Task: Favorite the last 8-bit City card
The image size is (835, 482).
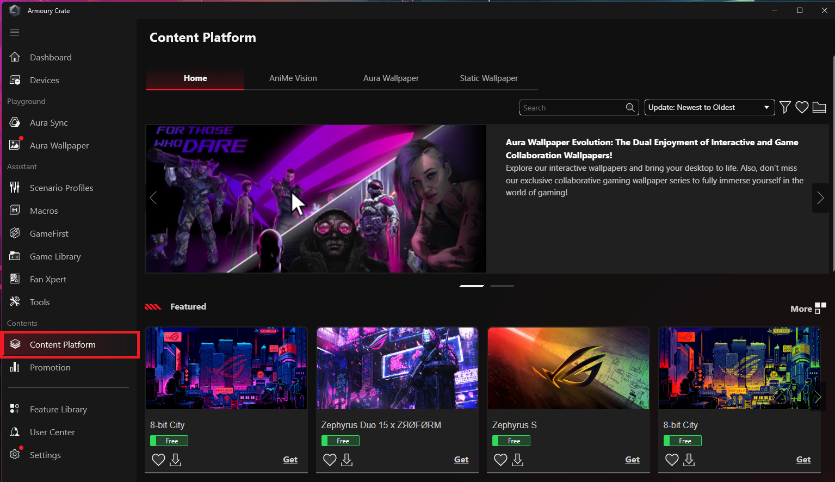Action: pyautogui.click(x=672, y=460)
